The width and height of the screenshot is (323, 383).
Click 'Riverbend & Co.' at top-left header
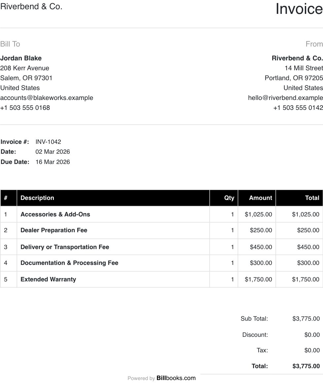[x=31, y=6]
